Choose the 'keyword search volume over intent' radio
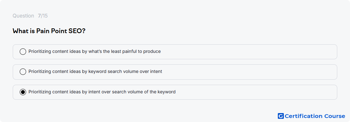350x122 pixels. point(23,72)
